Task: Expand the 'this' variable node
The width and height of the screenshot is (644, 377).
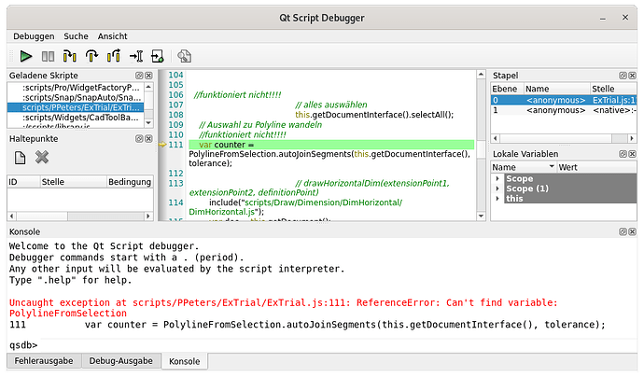Action: 498,199
